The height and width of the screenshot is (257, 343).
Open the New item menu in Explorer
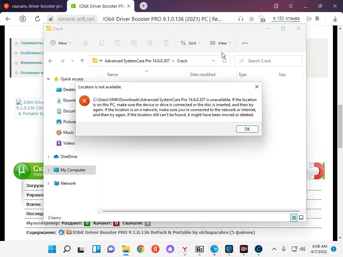tap(61, 43)
